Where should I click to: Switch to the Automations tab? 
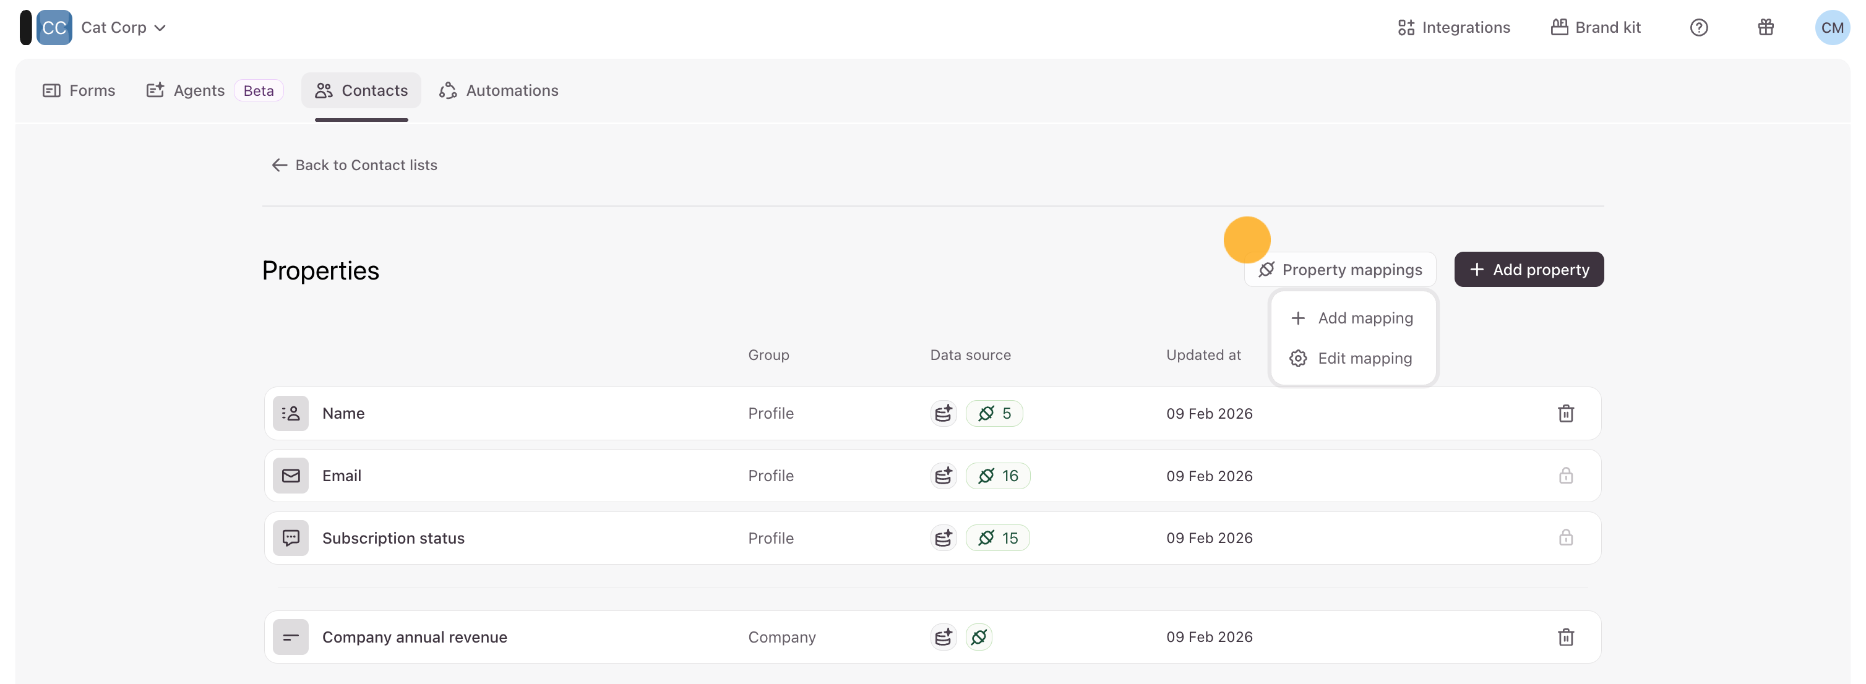(x=499, y=90)
